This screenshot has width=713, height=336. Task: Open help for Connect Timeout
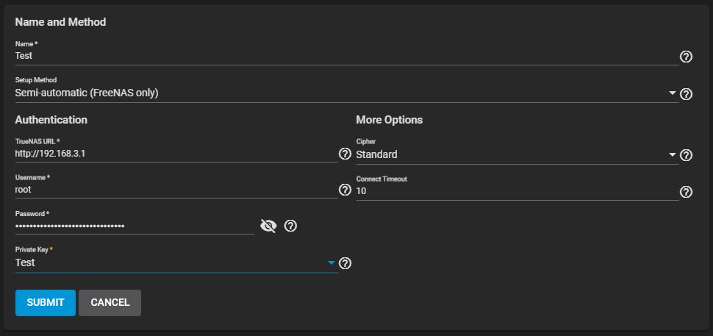pyautogui.click(x=686, y=192)
